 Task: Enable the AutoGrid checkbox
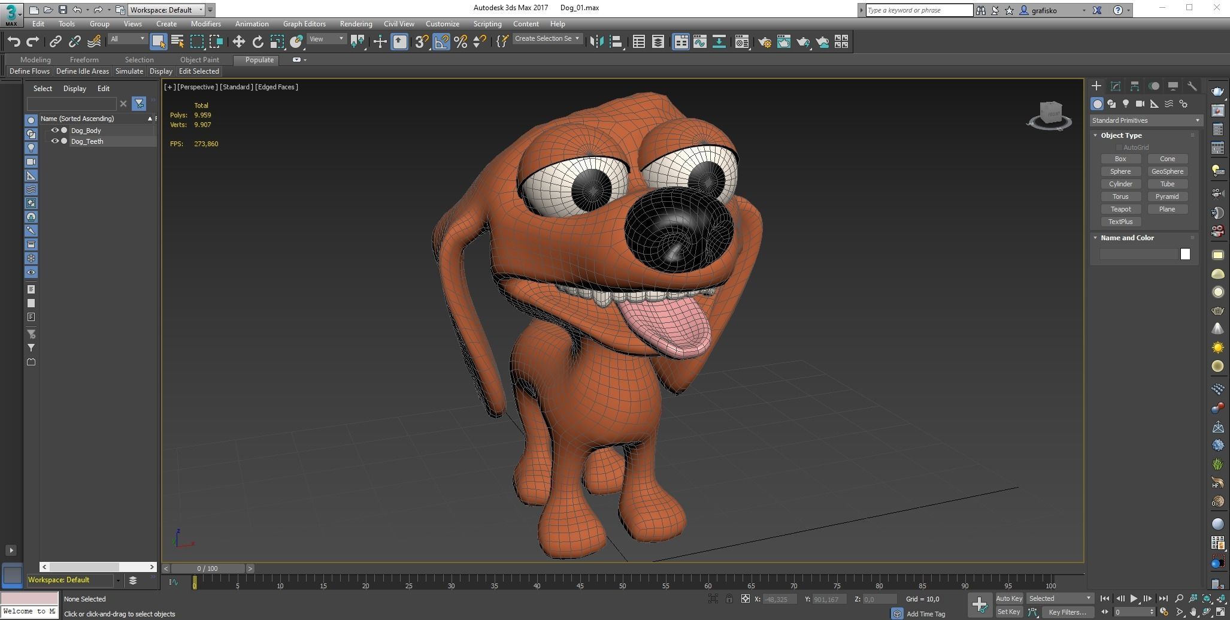pyautogui.click(x=1119, y=147)
